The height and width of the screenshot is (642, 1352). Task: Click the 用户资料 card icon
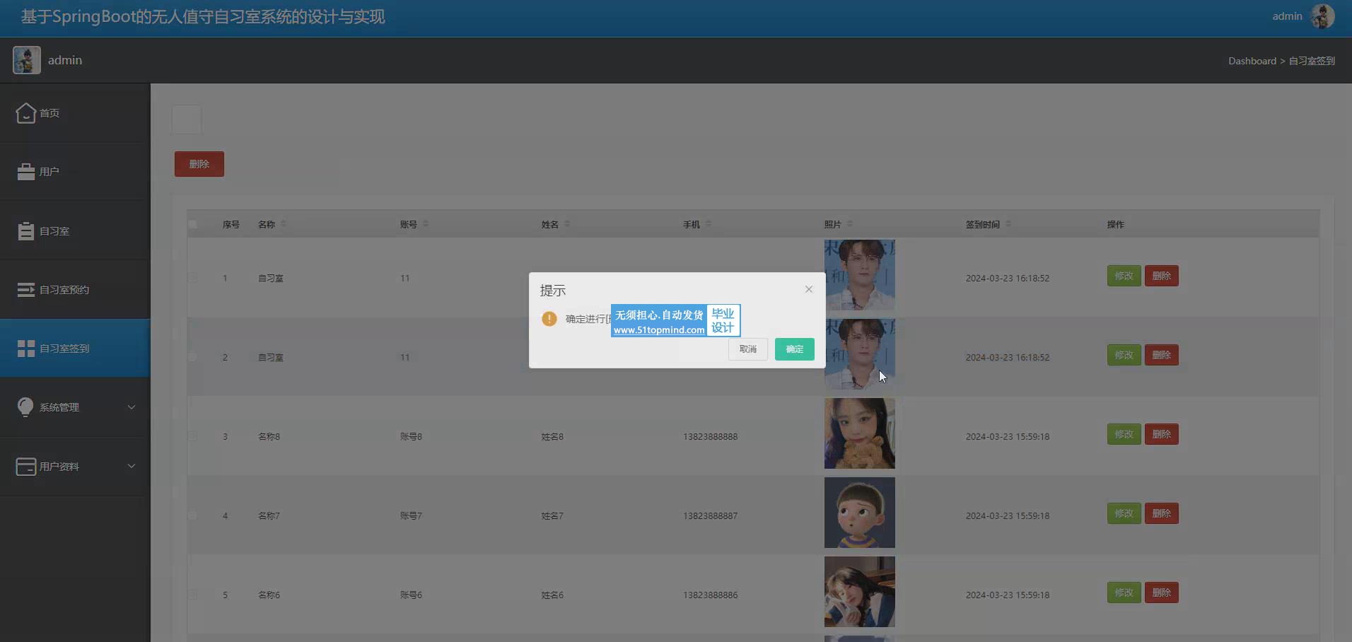point(26,467)
